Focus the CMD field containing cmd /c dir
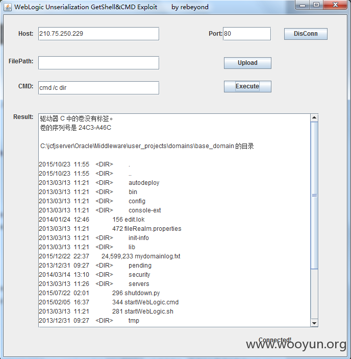 pyautogui.click(x=98, y=88)
